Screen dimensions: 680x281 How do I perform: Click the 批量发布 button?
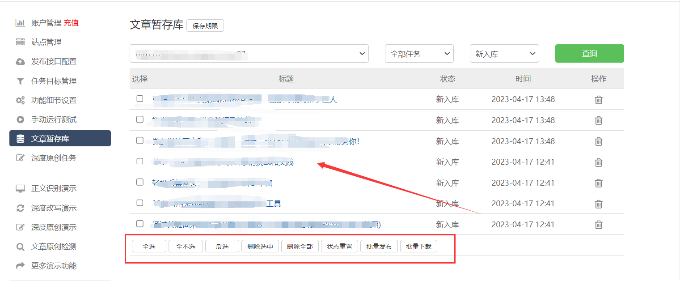(379, 247)
